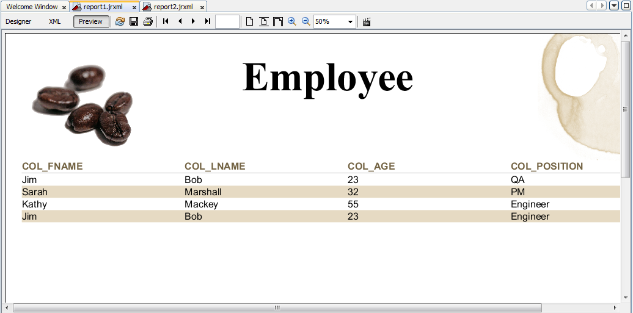Click horizontal scrollbar right arrow
The width and height of the screenshot is (633, 313).
[x=615, y=308]
